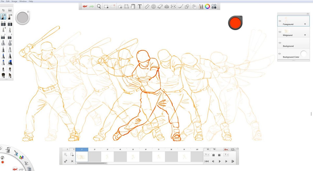Activate the Ellipse guide tool
This screenshot has height=171, width=313.
click(154, 7)
